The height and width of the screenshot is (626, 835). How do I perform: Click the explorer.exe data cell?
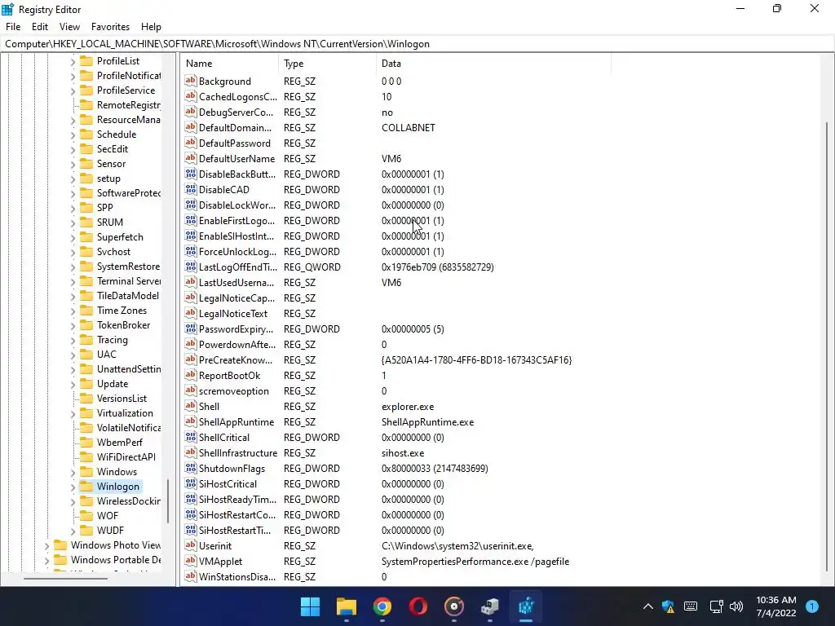[408, 406]
